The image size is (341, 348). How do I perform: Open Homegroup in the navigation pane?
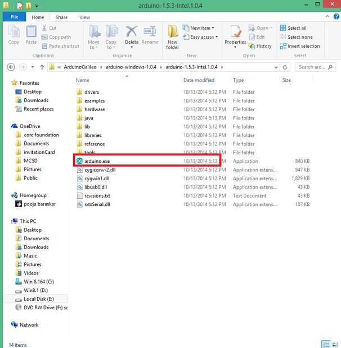point(33,195)
